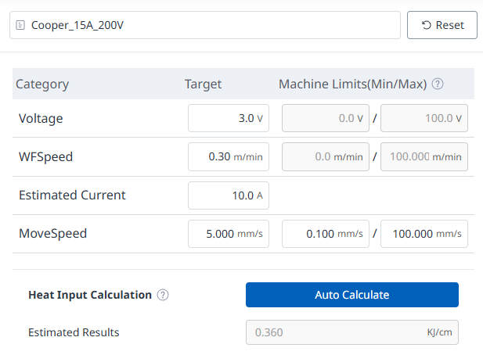Edit the Estimated Current value field
Image resolution: width=483 pixels, height=355 pixels.
(x=228, y=195)
